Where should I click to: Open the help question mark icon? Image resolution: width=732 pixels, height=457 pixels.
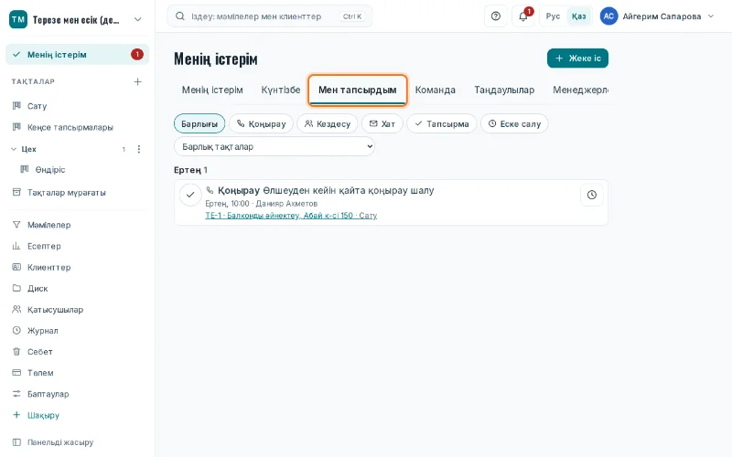click(x=495, y=16)
